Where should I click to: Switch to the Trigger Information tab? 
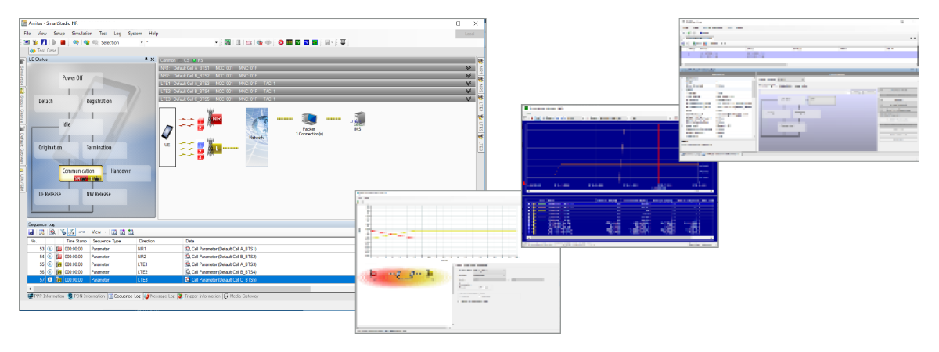point(200,296)
